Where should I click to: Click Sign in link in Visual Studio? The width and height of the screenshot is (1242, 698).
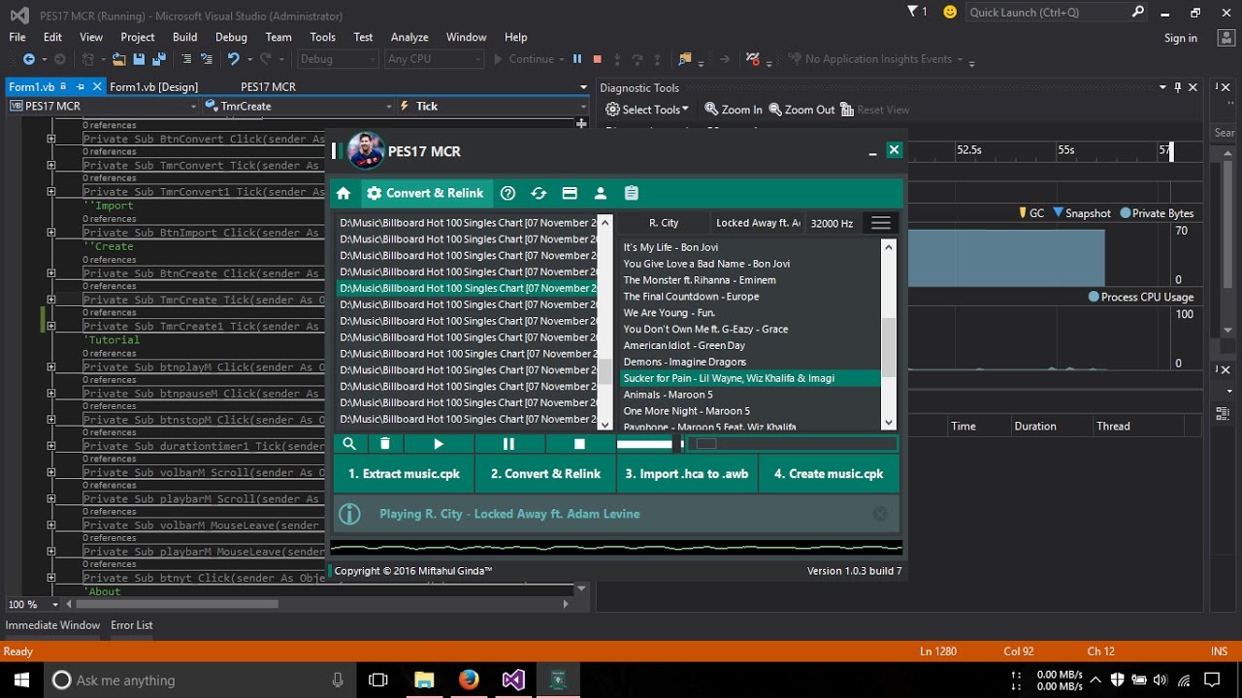click(x=1181, y=38)
